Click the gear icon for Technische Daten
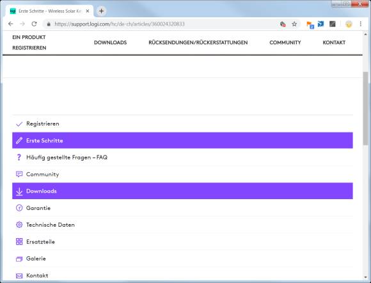 [19, 225]
